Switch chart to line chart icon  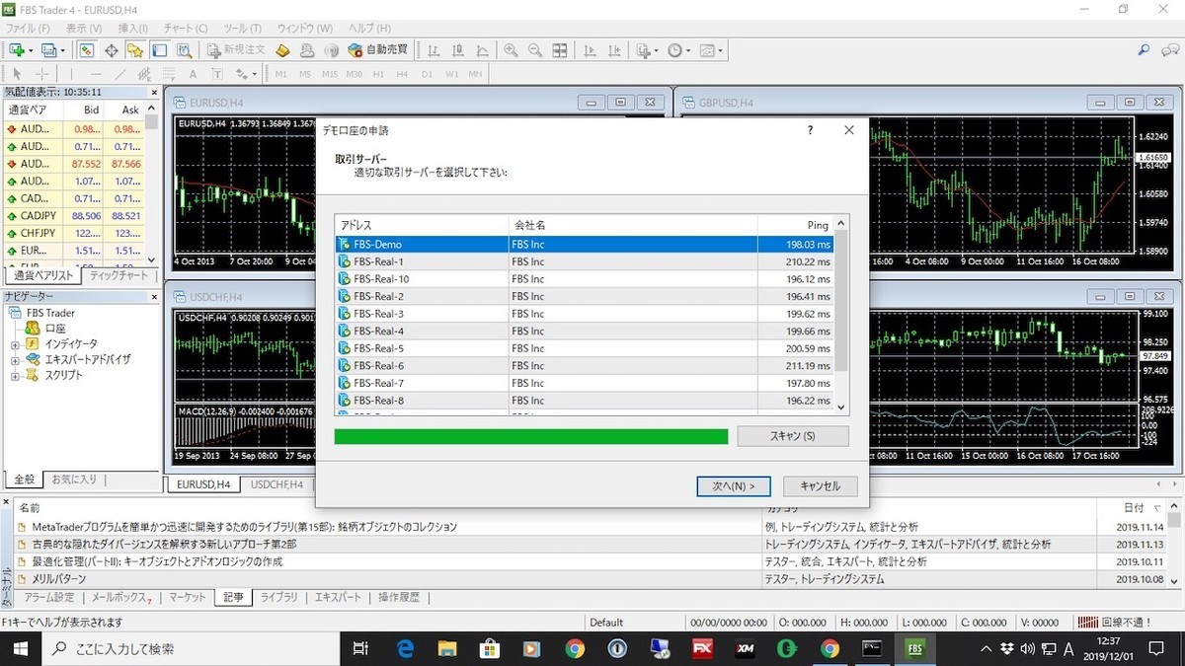tap(482, 49)
